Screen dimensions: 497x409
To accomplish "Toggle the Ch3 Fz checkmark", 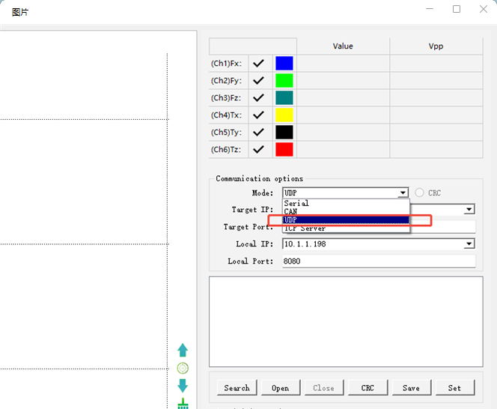I will [x=259, y=97].
